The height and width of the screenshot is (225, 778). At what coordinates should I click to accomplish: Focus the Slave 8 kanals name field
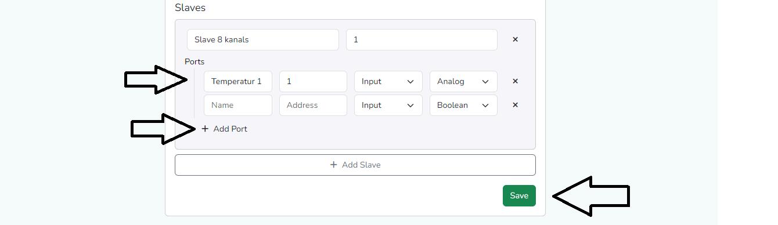tap(263, 39)
